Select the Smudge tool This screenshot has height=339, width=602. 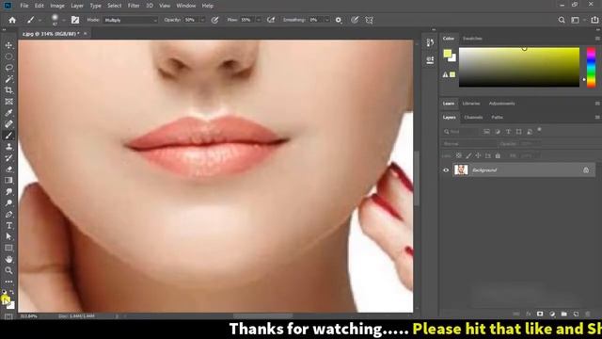click(x=8, y=191)
